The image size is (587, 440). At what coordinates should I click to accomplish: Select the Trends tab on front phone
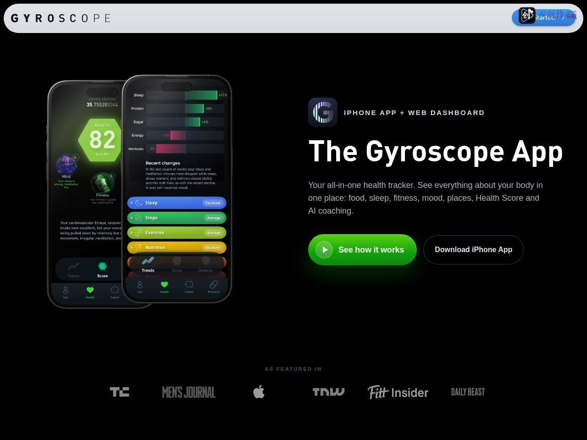[148, 264]
